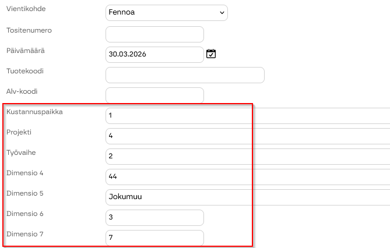Focus the Dimensio 6 field containing 3
Screen dimensions: 390x248
point(154,218)
